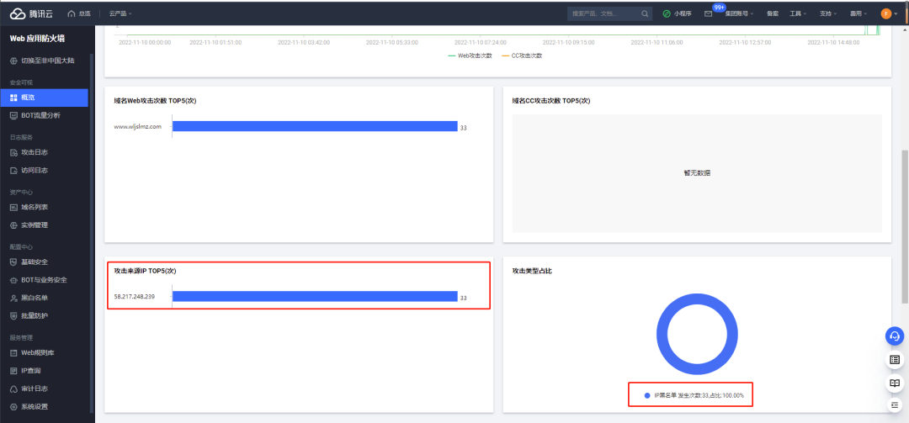Viewport: 909px width, 423px height.
Task: Click the 批量防护 icon
Action: coord(14,316)
